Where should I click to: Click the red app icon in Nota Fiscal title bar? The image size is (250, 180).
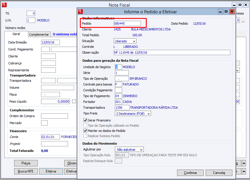point(4,5)
